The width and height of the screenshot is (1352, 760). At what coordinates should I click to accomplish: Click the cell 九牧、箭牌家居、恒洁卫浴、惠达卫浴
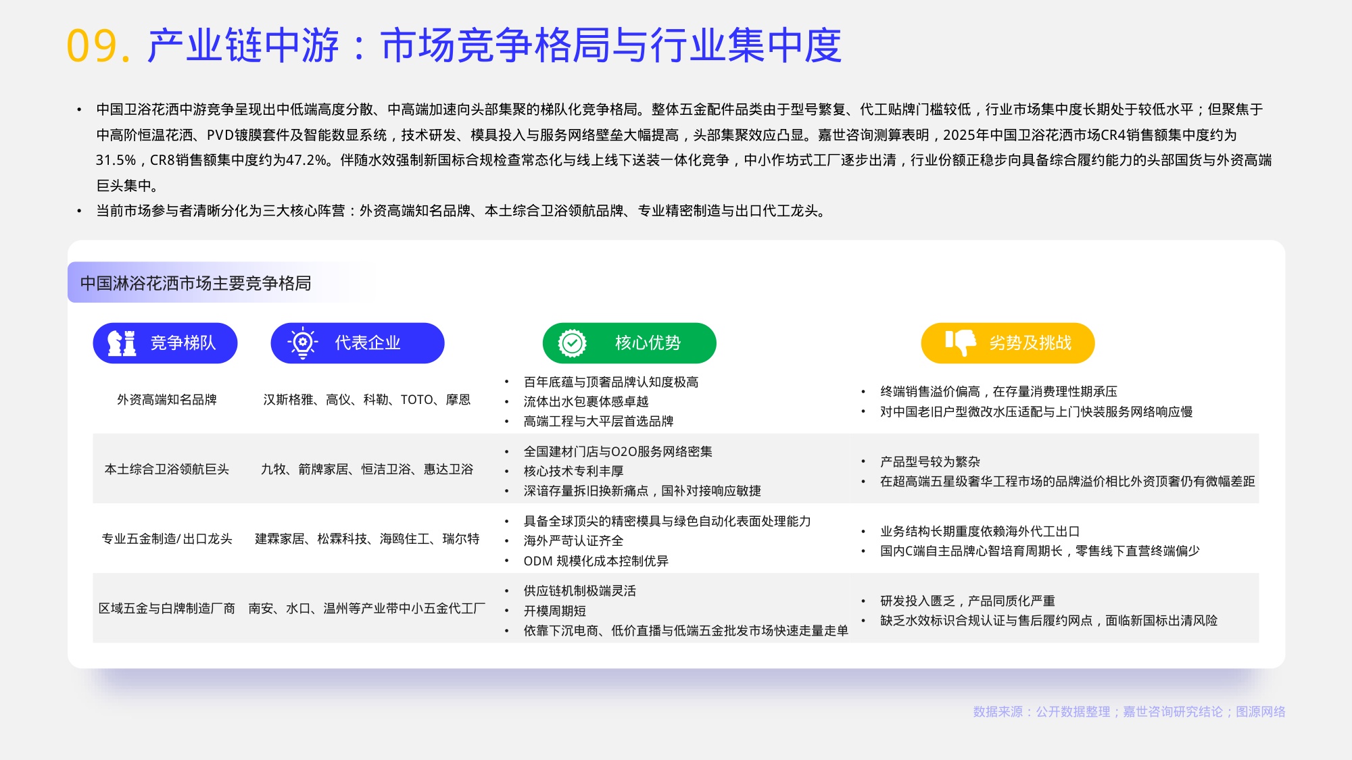367,470
